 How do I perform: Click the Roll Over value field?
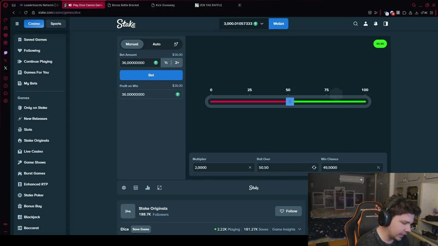point(288,167)
